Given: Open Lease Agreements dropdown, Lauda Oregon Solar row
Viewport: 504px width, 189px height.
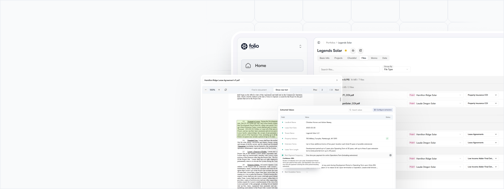Looking at the screenshot, I should coord(482,143).
